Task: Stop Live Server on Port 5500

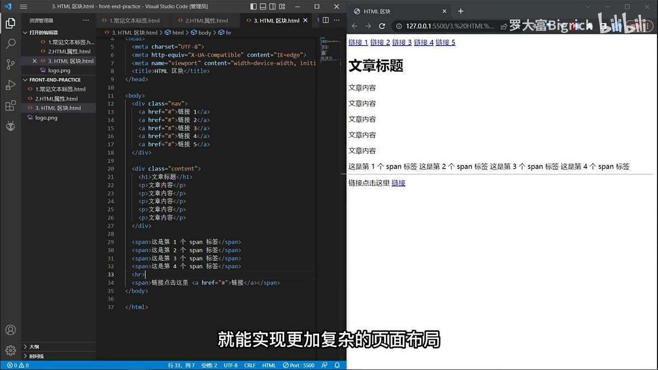Action: pos(299,366)
